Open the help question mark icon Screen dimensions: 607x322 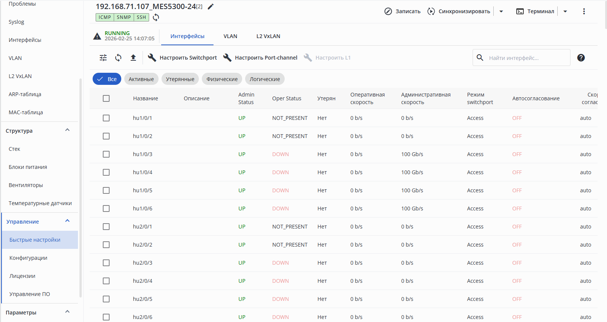[581, 58]
